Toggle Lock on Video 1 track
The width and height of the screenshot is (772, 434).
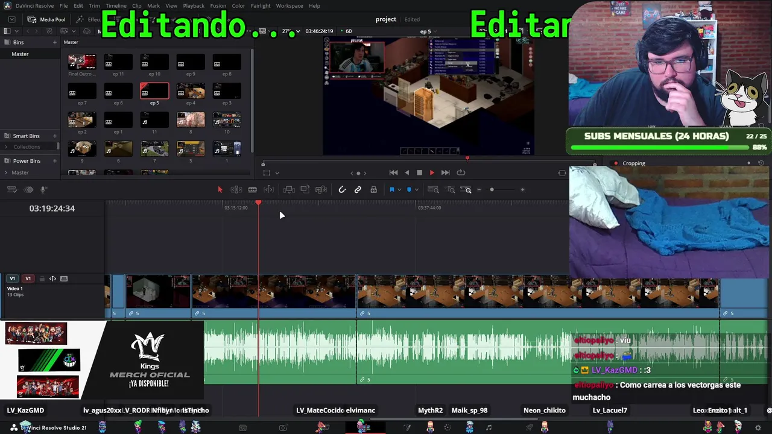click(x=42, y=278)
